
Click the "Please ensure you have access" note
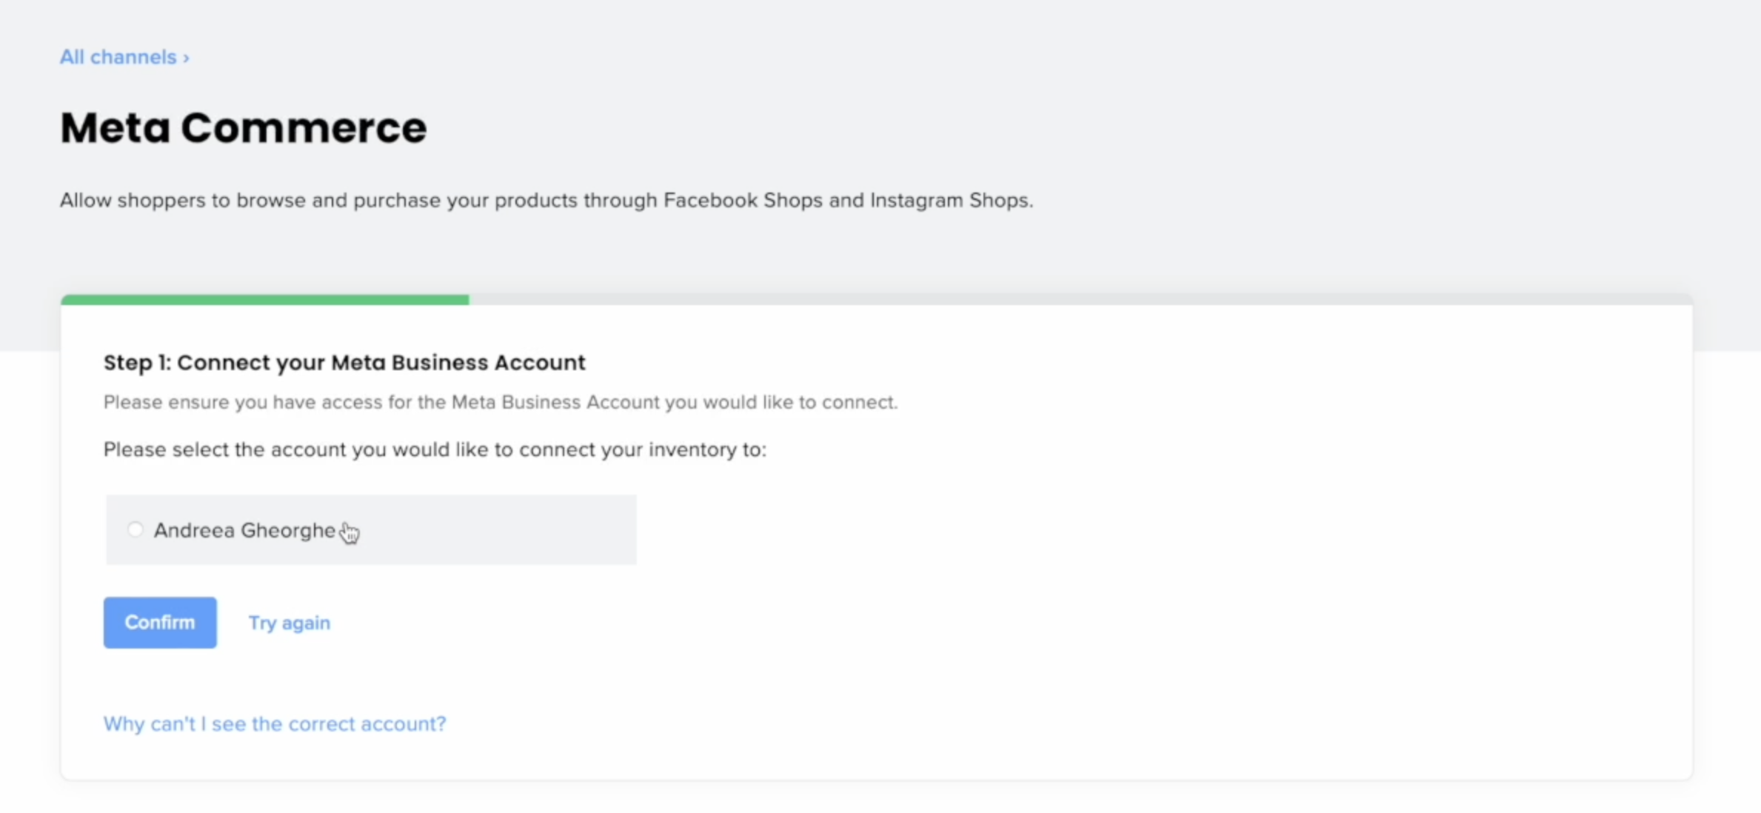(500, 402)
